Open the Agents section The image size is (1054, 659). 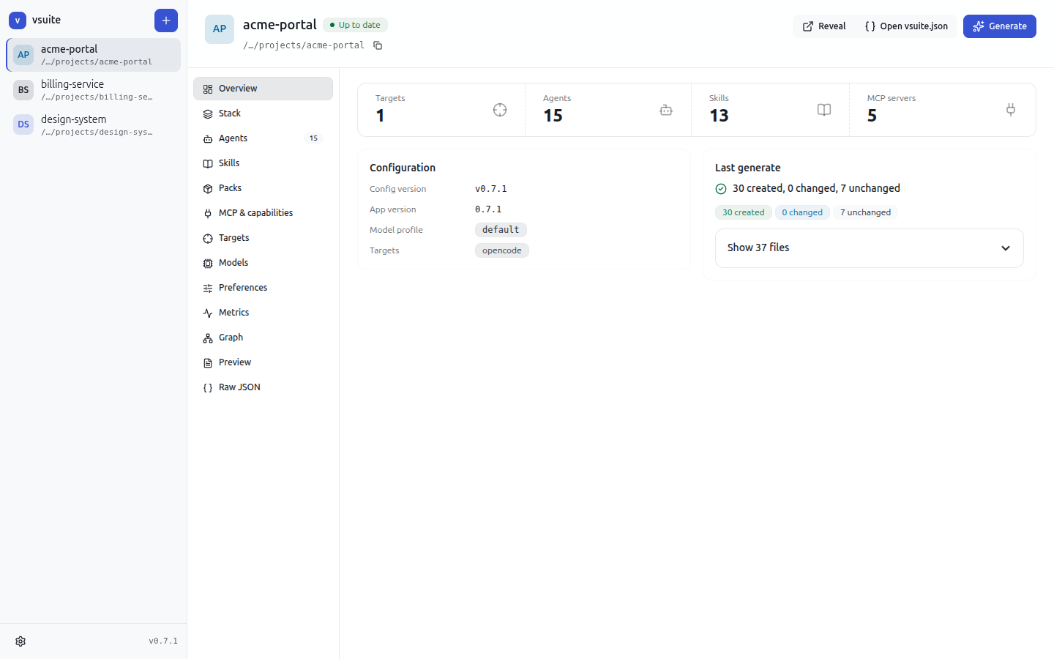pos(263,138)
